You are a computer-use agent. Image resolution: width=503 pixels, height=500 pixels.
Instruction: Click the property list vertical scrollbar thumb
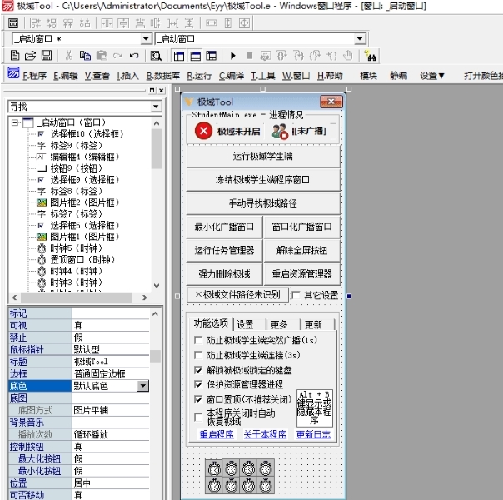click(155, 356)
